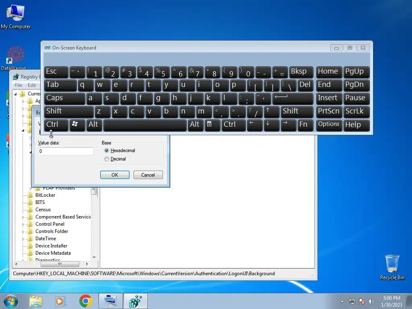Image resolution: width=412 pixels, height=309 pixels.
Task: Toggle the left Shift key
Action: [x=69, y=112]
